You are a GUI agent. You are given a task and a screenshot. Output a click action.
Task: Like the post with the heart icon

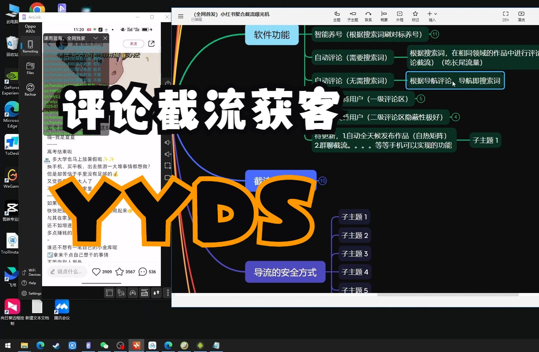[x=96, y=271]
